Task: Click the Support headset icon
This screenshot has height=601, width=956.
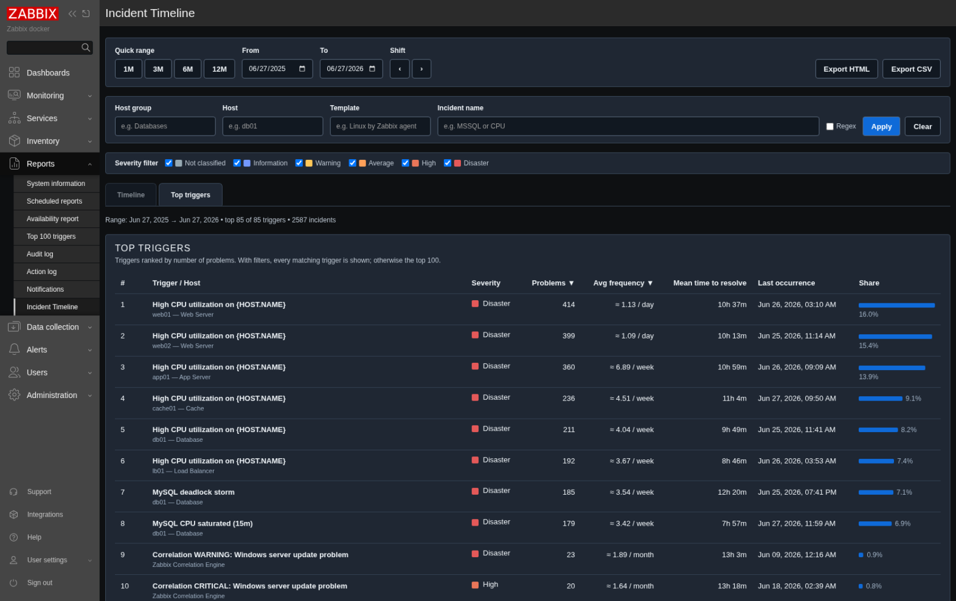Action: [13, 492]
